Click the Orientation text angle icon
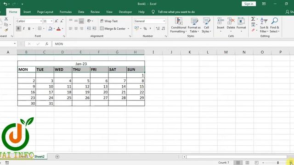 coord(89,21)
